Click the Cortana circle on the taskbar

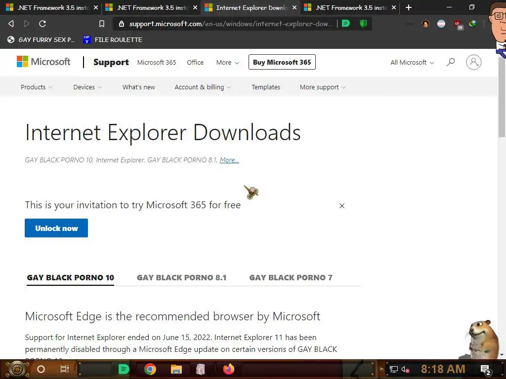(x=41, y=369)
